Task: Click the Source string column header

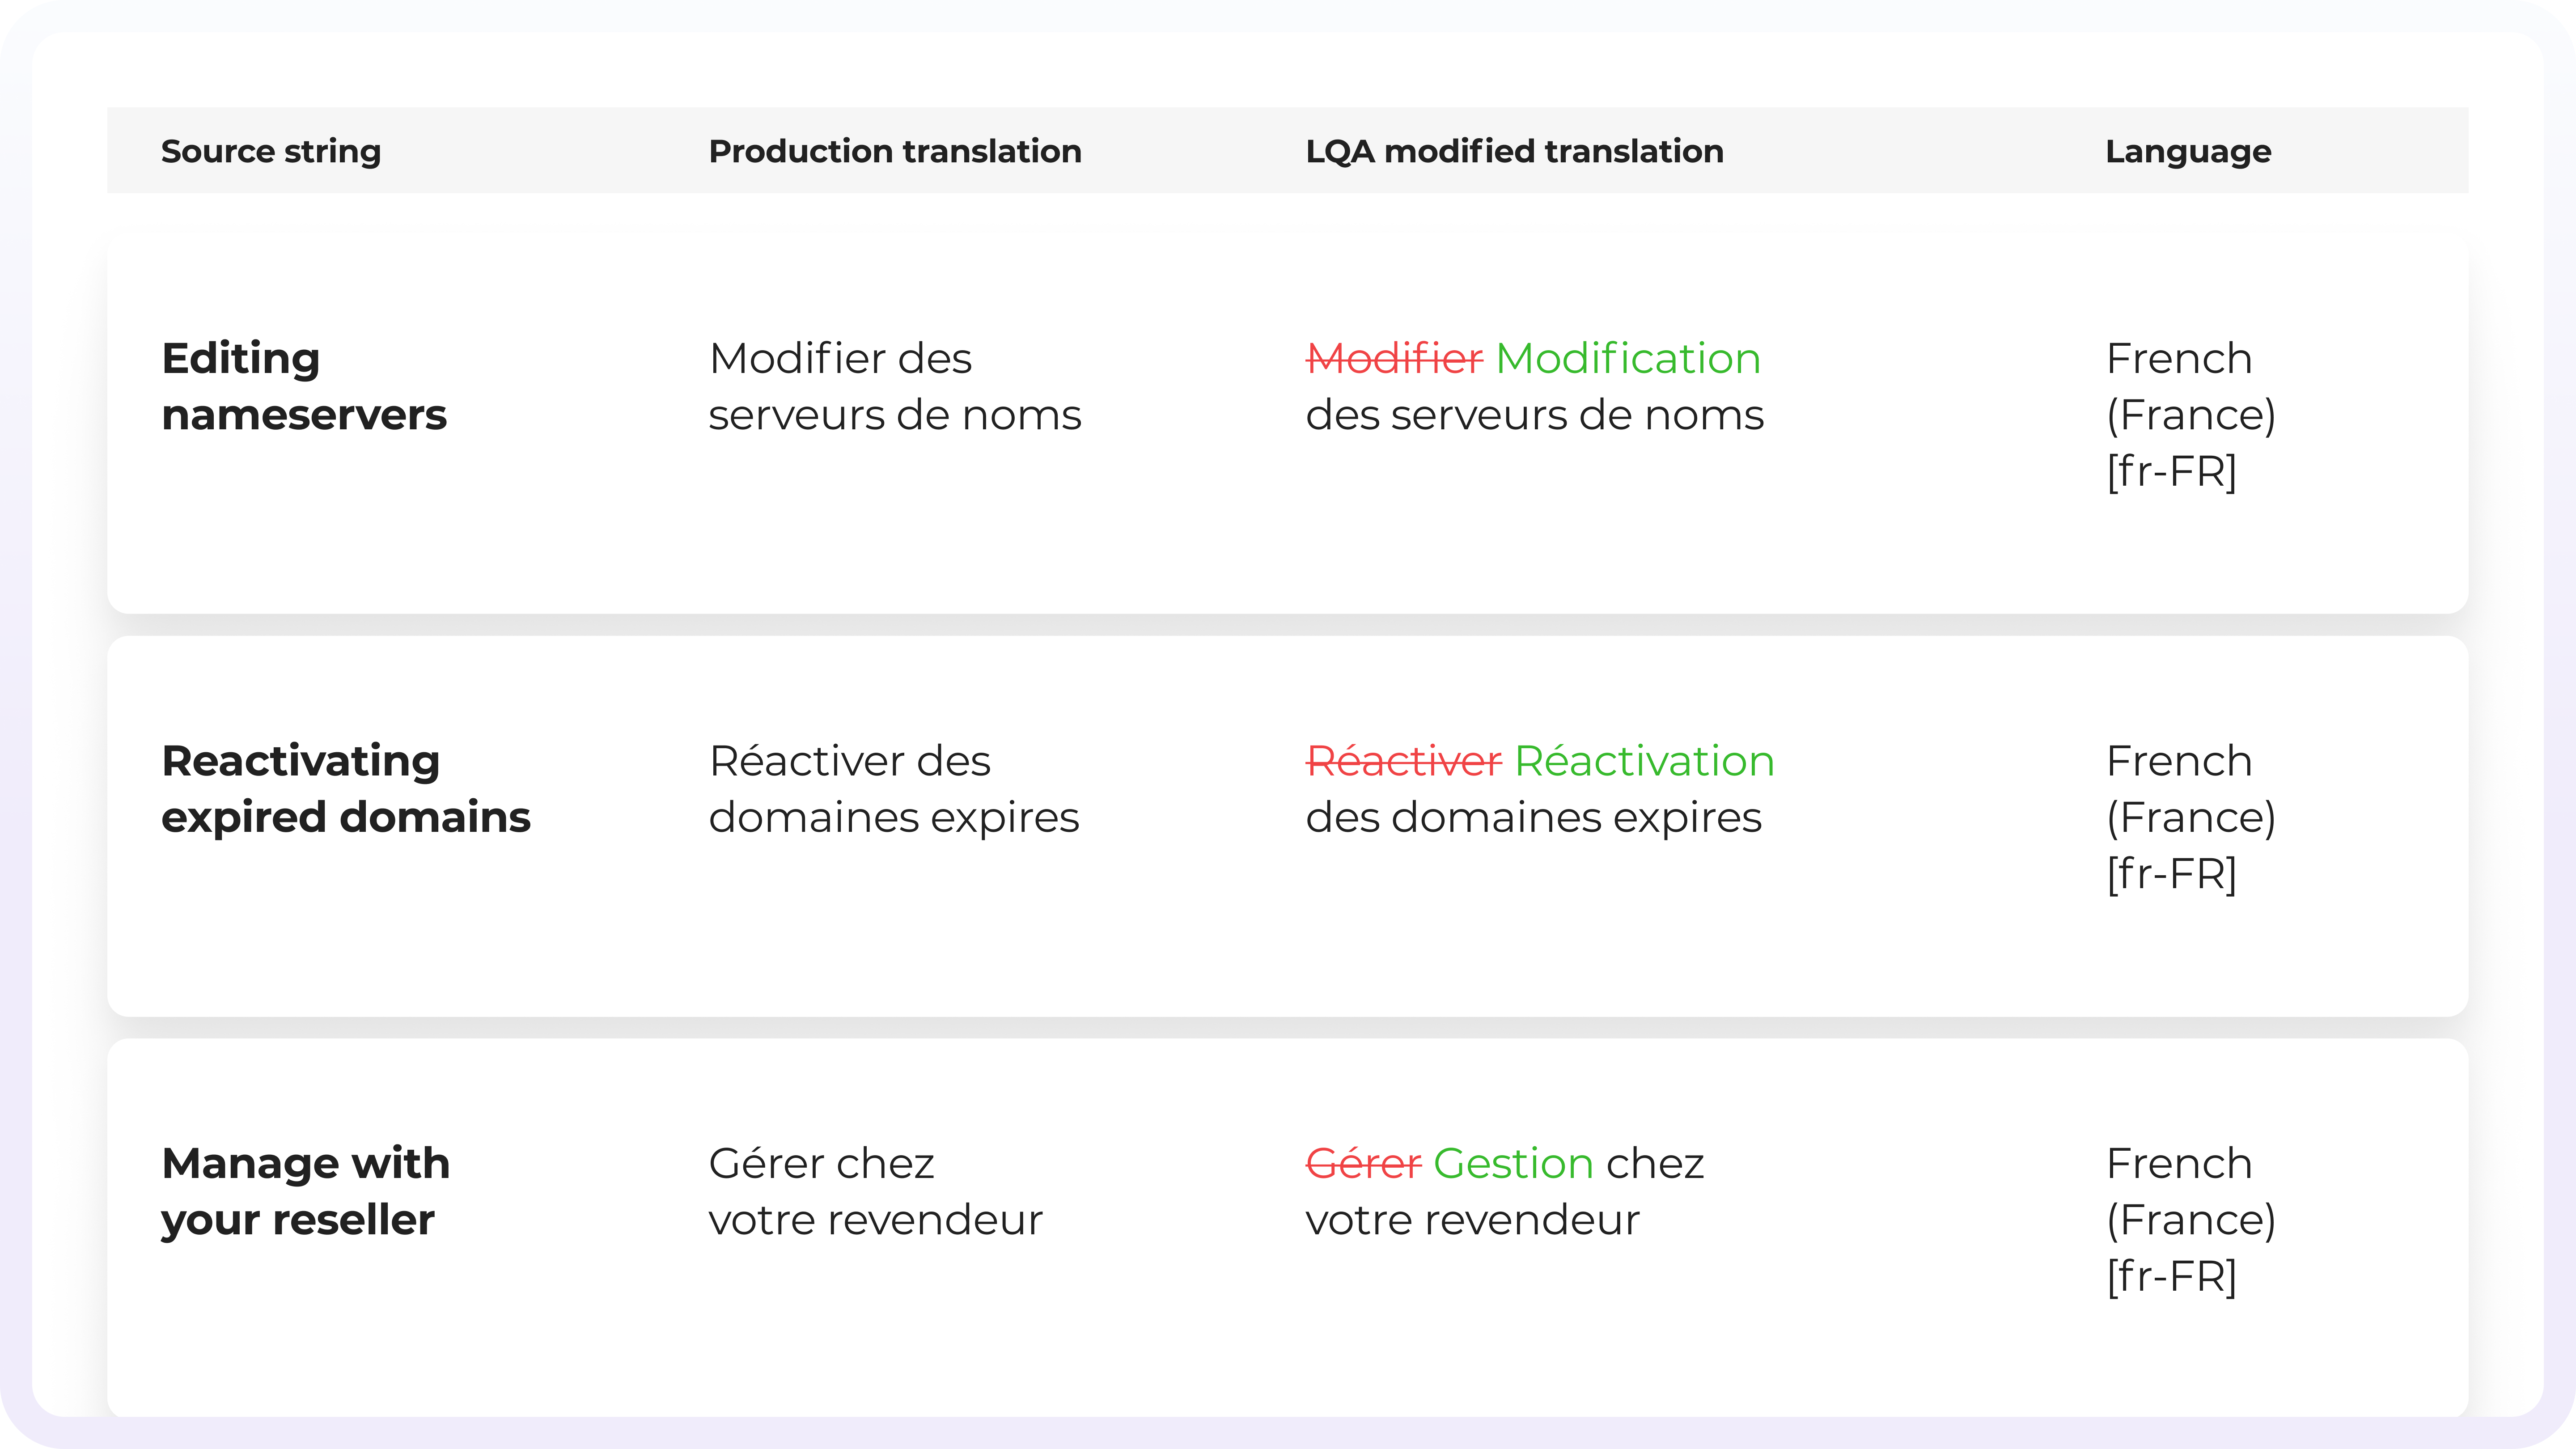Action: pos(271,151)
